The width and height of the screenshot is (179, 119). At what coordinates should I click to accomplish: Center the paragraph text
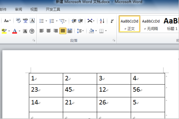[49, 31]
